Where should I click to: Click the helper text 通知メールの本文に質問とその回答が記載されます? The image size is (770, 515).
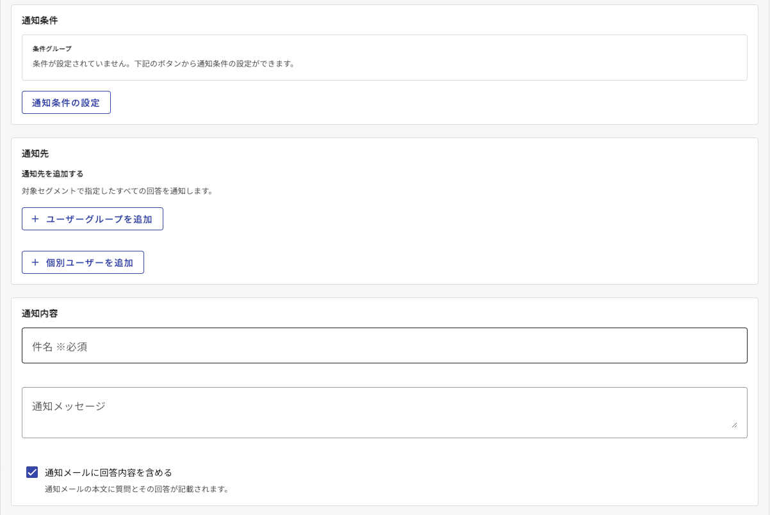pyautogui.click(x=137, y=489)
